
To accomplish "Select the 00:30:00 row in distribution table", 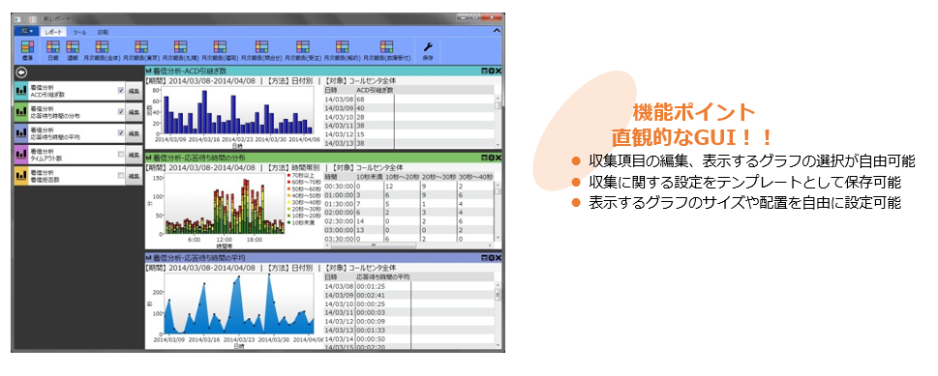I will (x=409, y=186).
